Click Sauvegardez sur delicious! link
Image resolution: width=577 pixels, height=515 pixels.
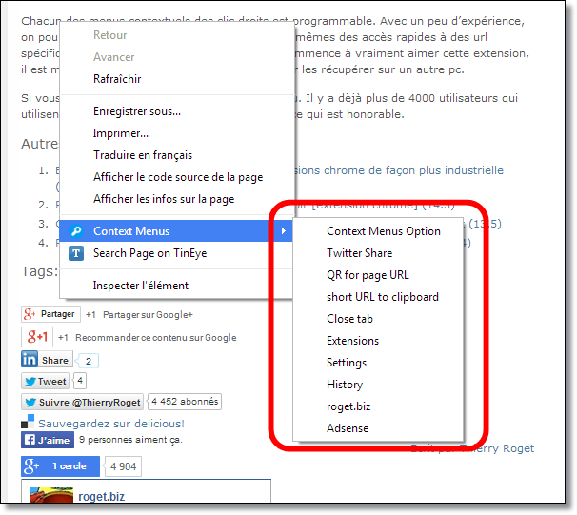pos(111,424)
